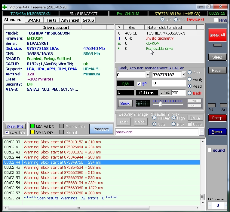
Task: Enable the Hints checkbox
Action: [216, 20]
